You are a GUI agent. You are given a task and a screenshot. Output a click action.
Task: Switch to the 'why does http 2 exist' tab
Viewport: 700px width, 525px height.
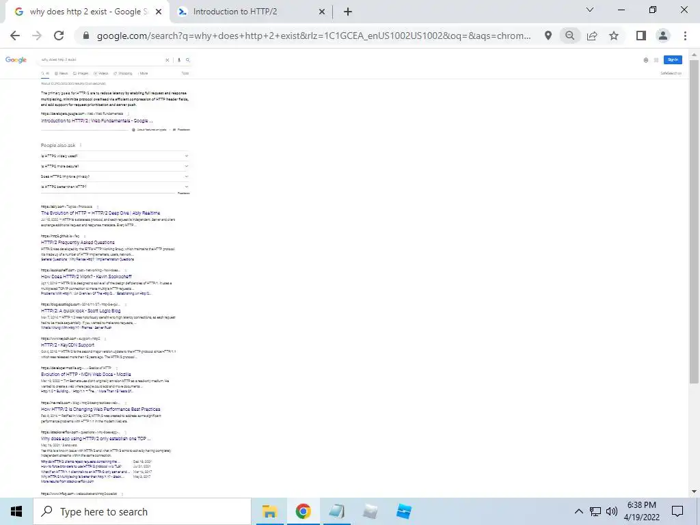88,12
